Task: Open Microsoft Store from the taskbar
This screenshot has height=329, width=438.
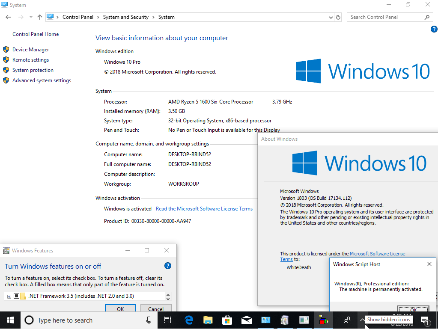Action: pyautogui.click(x=227, y=320)
